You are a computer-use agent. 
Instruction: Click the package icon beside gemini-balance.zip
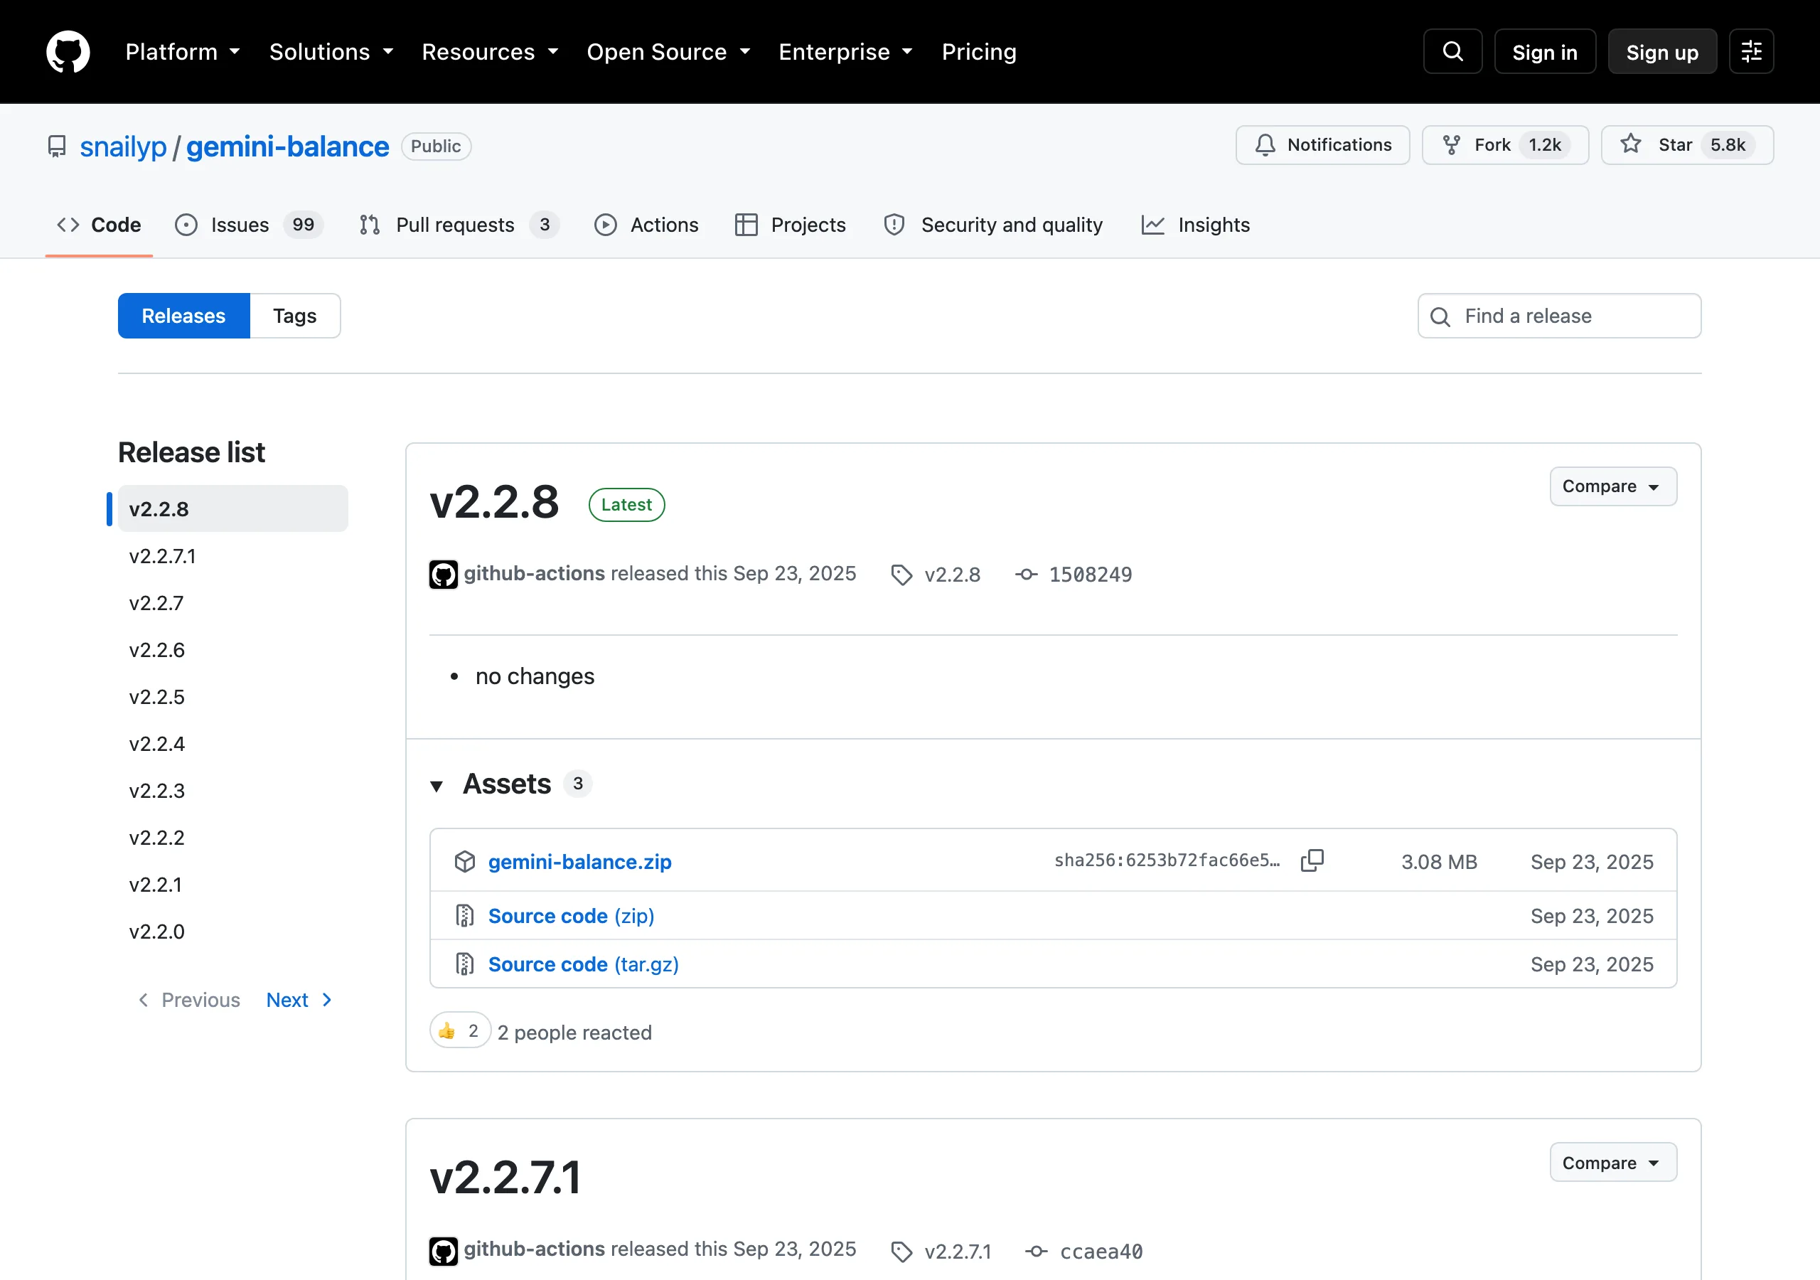[464, 861]
